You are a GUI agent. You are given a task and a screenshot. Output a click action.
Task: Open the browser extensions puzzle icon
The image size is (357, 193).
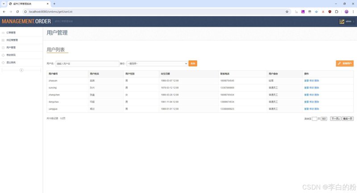[336, 12]
